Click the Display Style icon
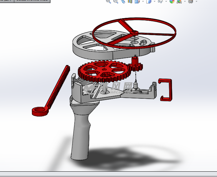The height and width of the screenshot is (177, 217). (x=149, y=1)
